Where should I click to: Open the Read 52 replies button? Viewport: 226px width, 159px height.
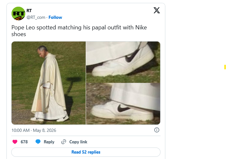click(x=86, y=152)
